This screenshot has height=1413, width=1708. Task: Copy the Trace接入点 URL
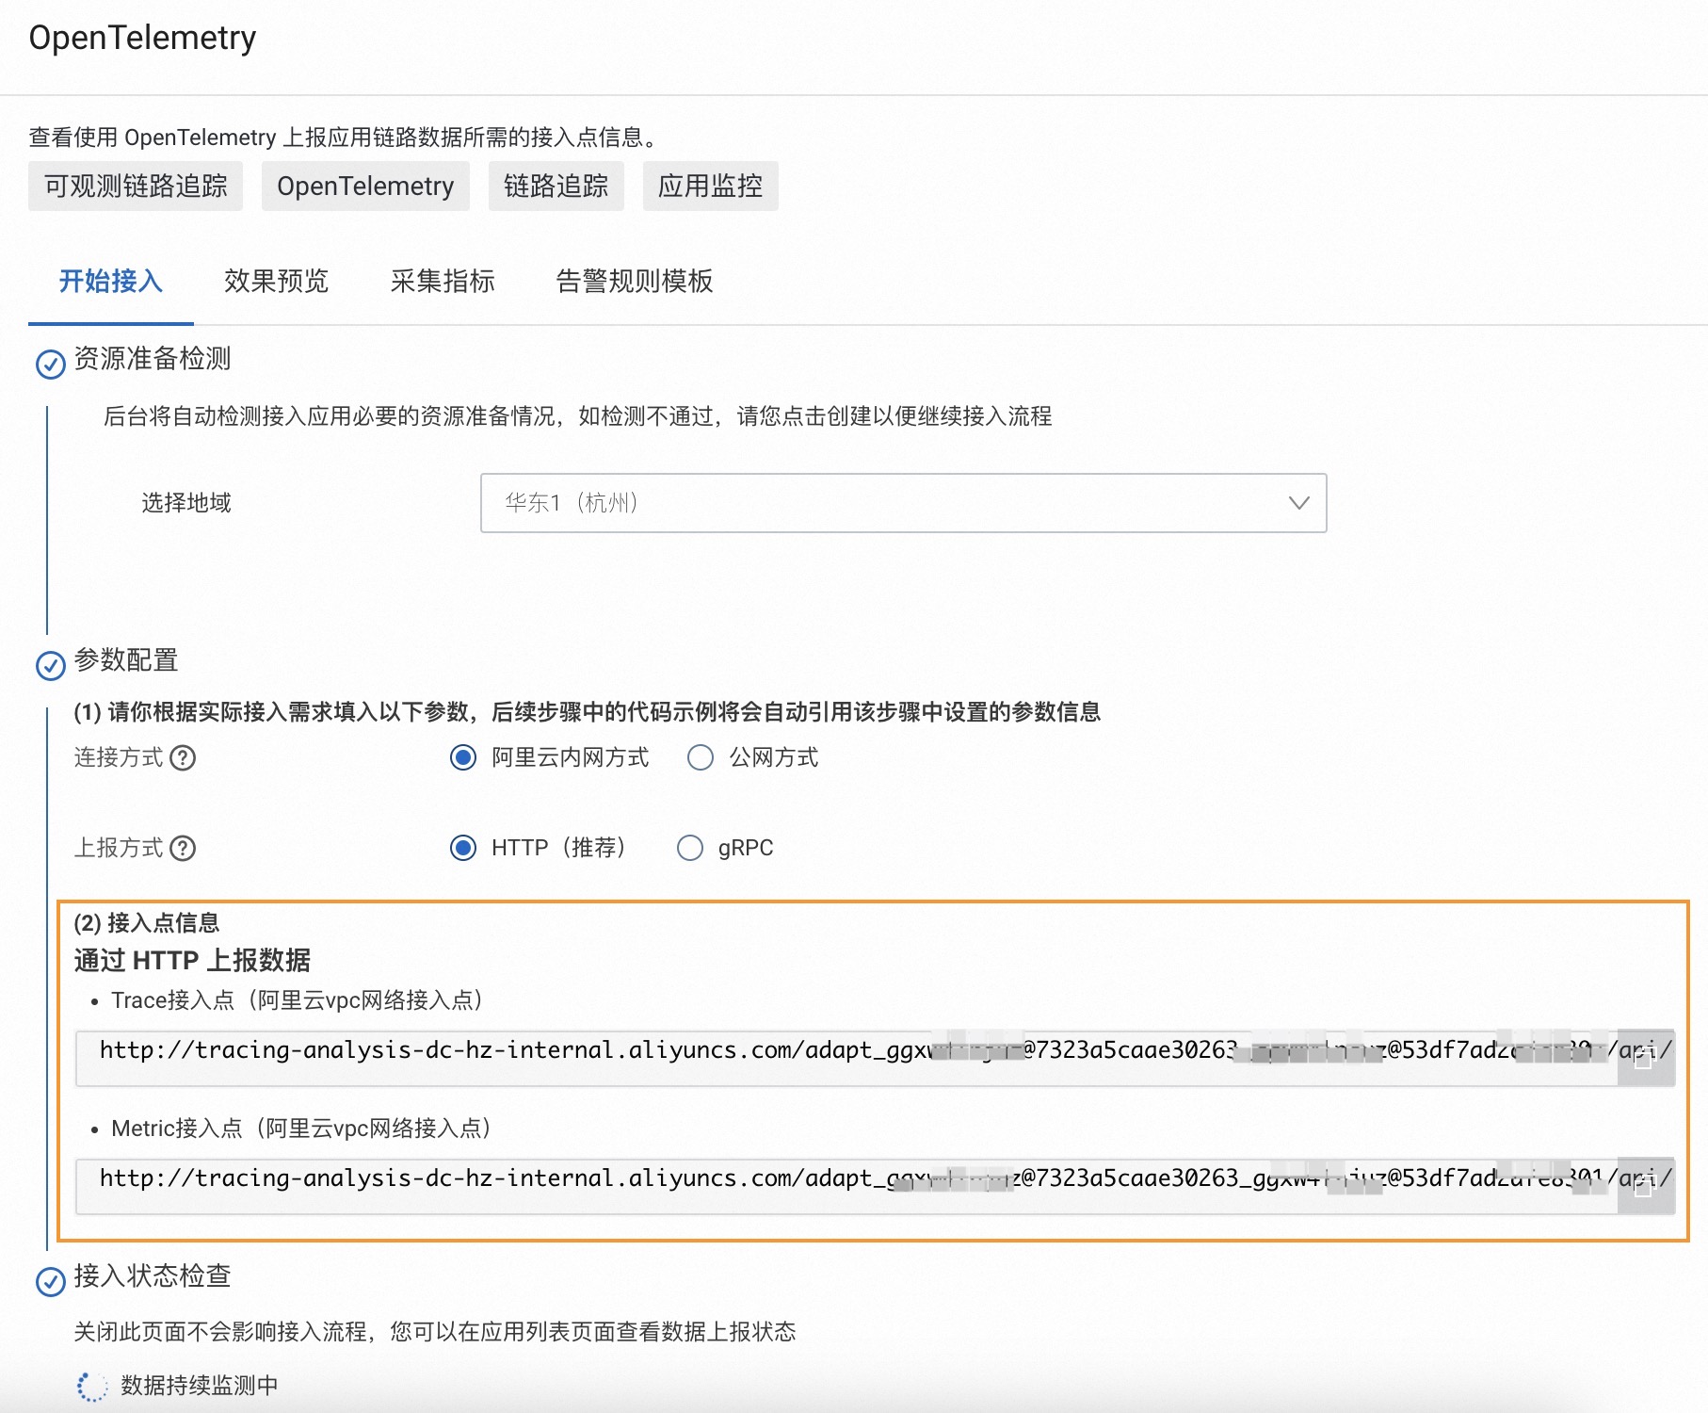pos(1646,1058)
